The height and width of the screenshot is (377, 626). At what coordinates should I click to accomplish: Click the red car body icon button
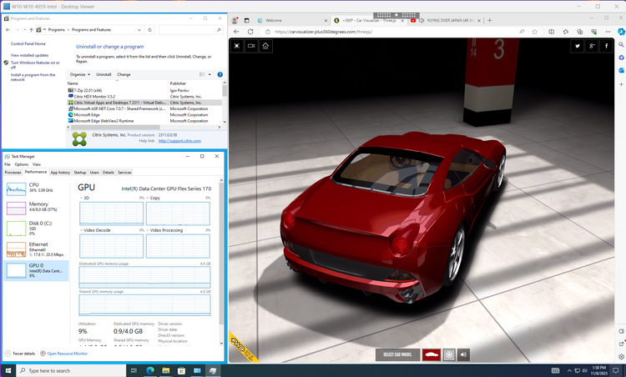coord(432,354)
